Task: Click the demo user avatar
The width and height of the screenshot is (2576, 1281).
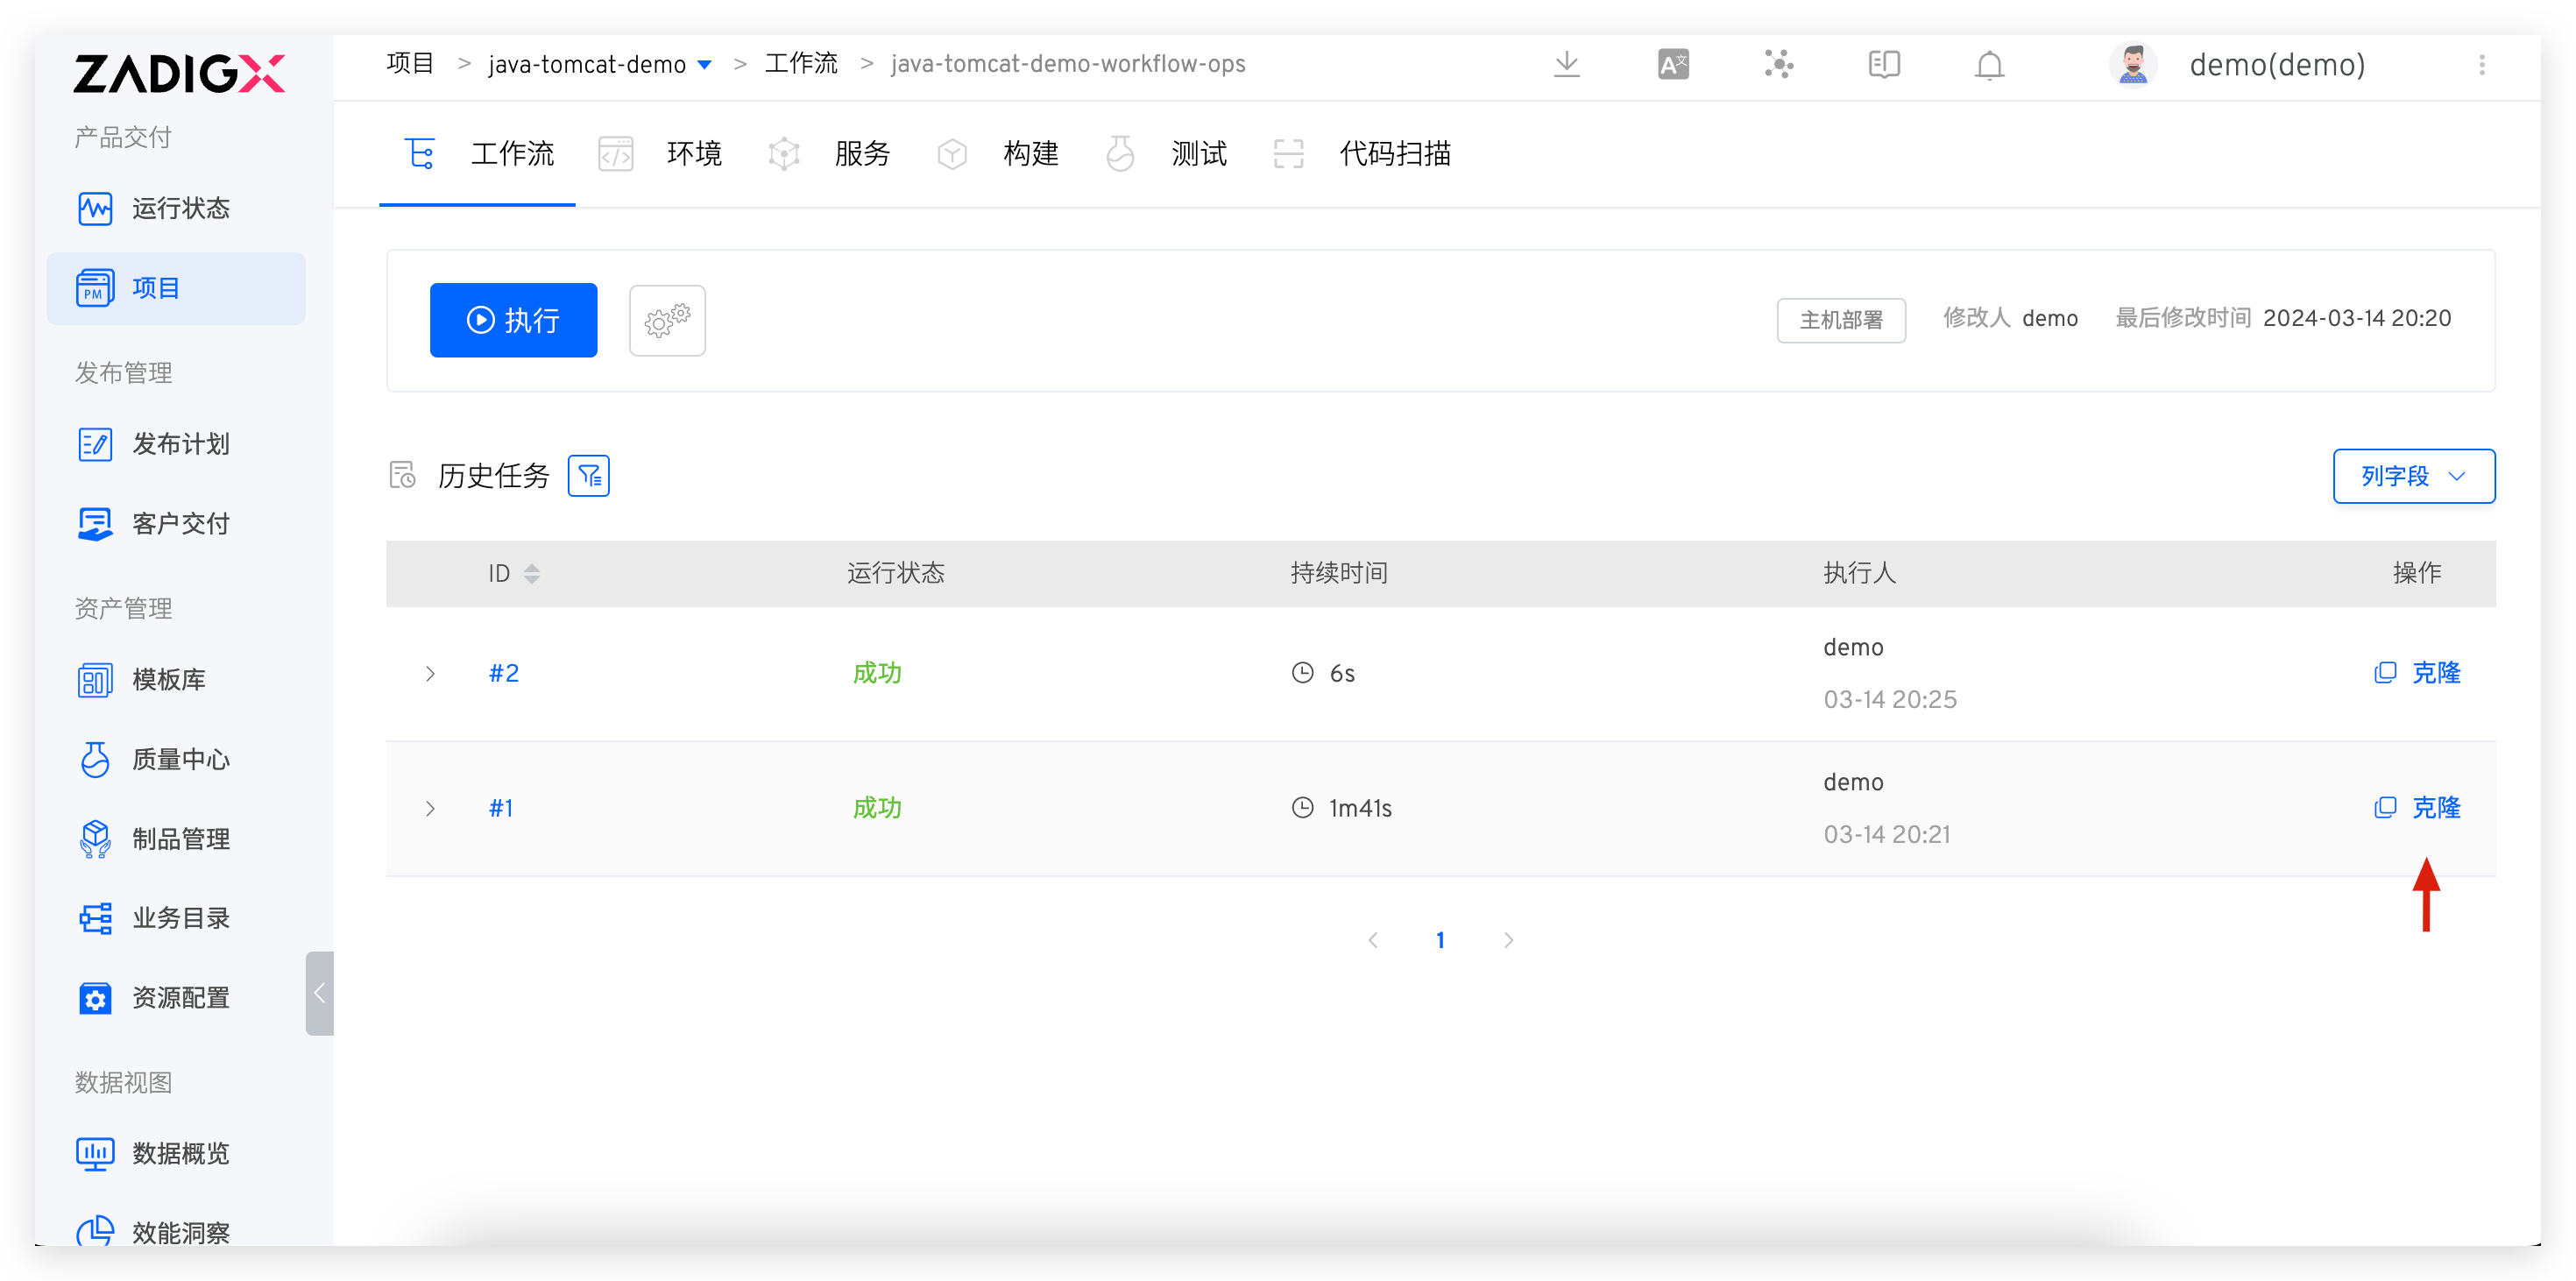Action: point(2133,65)
